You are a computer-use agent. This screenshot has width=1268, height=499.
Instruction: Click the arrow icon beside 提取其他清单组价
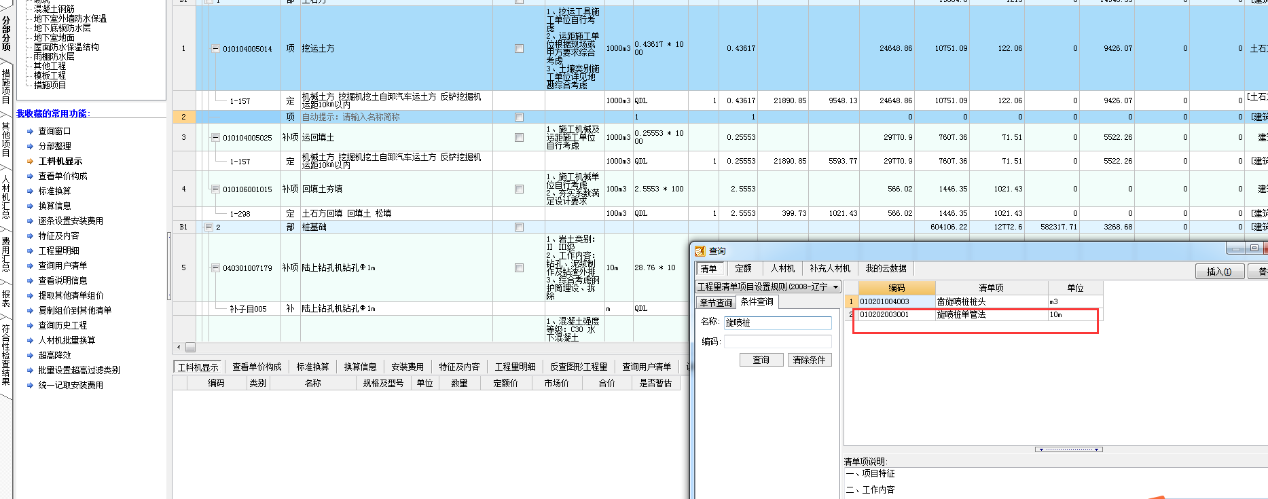(x=30, y=296)
